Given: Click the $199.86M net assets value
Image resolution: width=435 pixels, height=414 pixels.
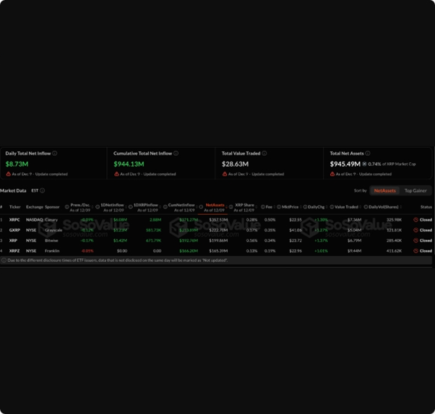Looking at the screenshot, I should 218,240.
